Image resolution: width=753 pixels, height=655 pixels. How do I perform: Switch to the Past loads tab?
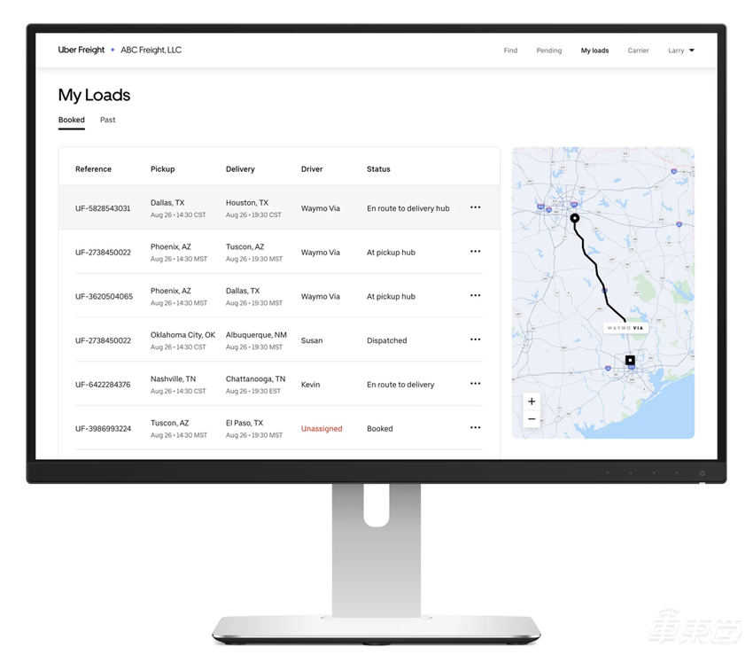point(107,120)
